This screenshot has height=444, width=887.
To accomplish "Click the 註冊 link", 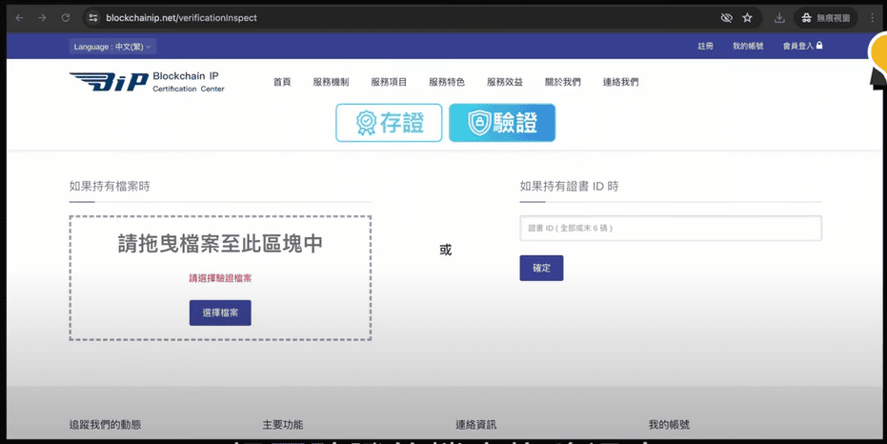I will coord(705,46).
